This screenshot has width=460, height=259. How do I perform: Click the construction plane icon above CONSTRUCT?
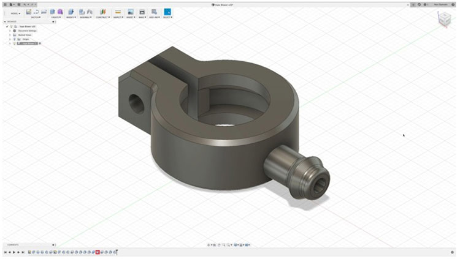click(102, 12)
